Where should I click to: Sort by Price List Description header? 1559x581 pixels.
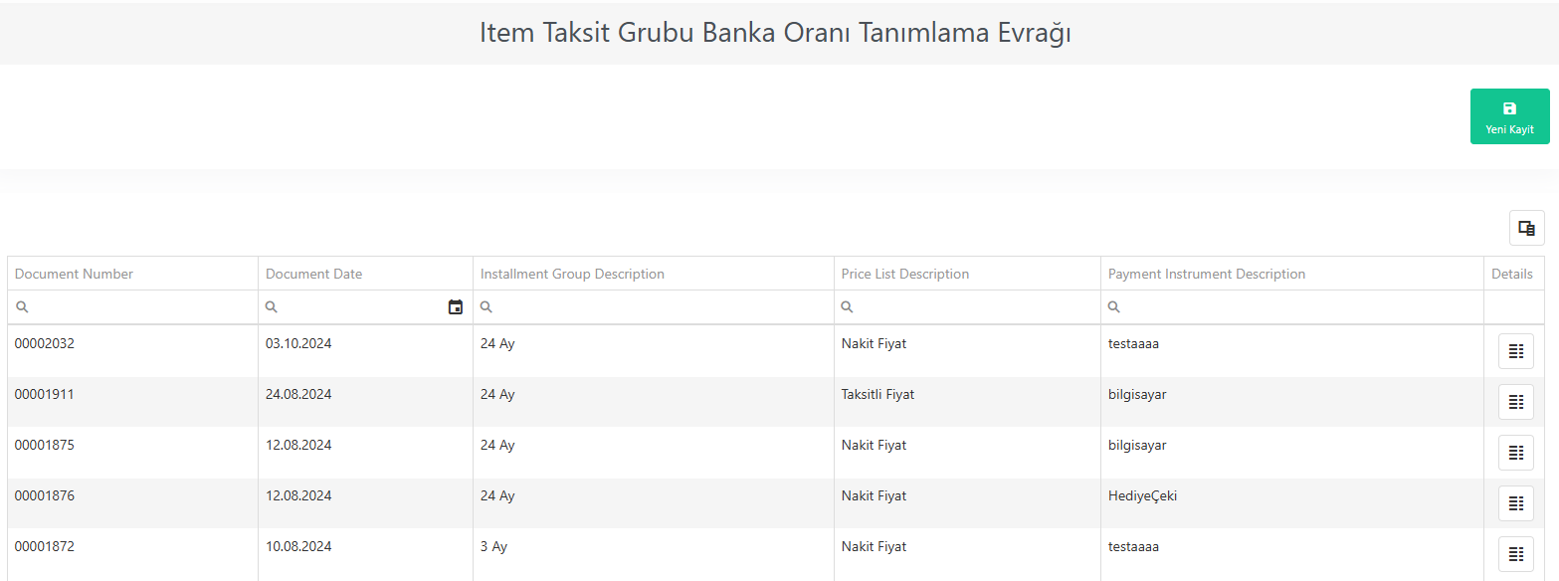968,274
